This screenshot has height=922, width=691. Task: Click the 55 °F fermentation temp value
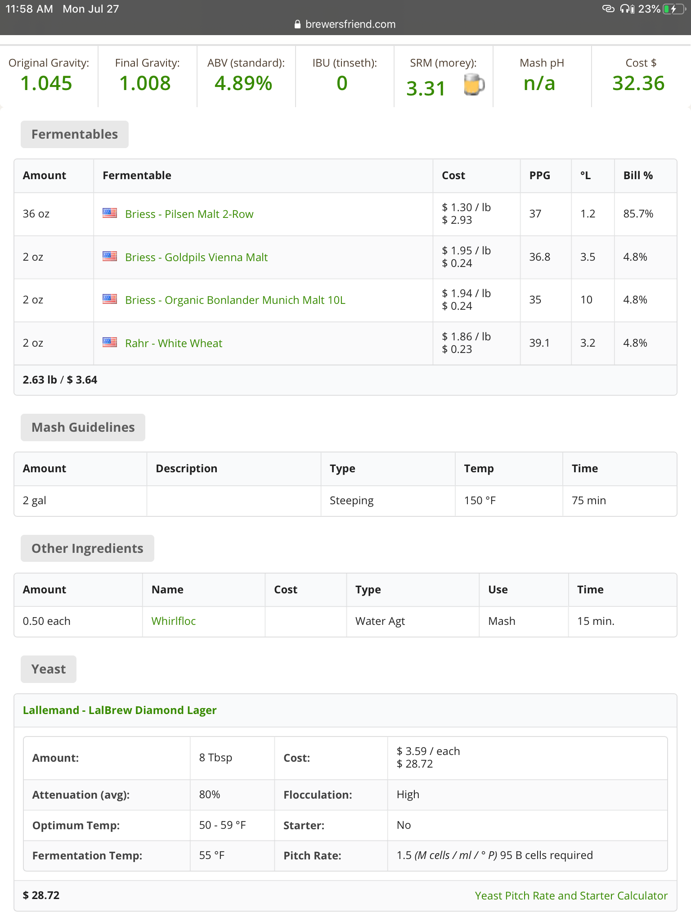[x=212, y=855]
